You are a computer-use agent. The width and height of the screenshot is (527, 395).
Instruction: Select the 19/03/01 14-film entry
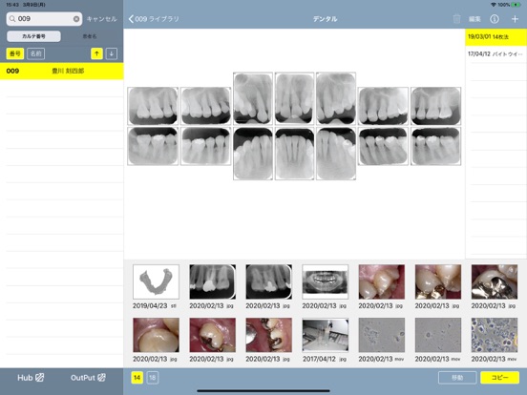point(495,37)
